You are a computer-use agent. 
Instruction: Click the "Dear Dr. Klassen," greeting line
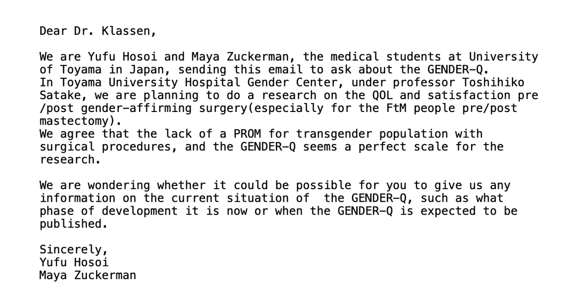click(98, 31)
